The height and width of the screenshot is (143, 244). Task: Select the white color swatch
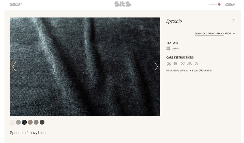coord(12,122)
